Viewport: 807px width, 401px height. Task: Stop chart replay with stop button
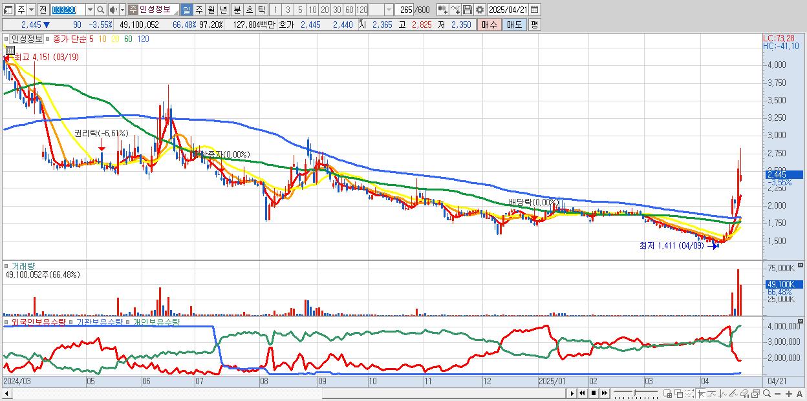coord(593,393)
